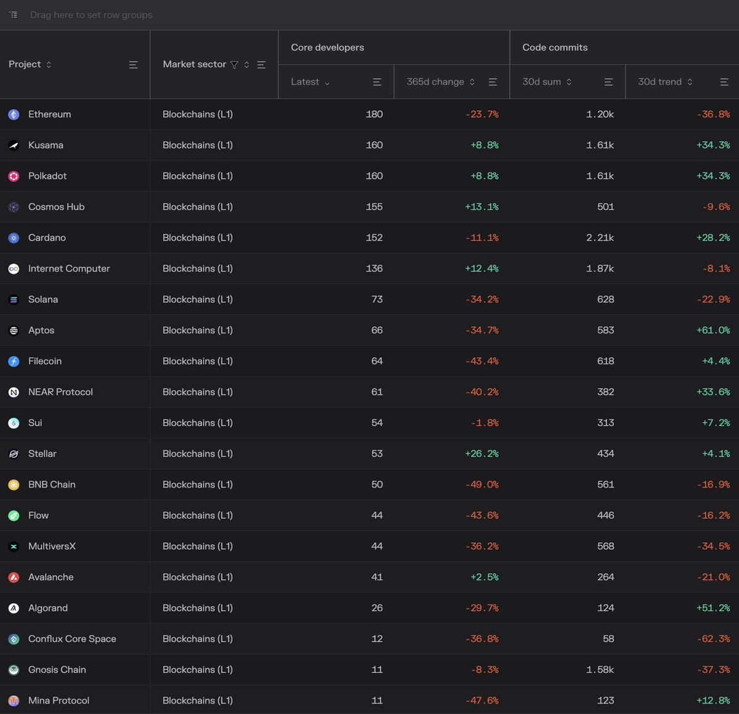Open the 365d change column menu icon
Screen dimensions: 739x714
coord(493,82)
